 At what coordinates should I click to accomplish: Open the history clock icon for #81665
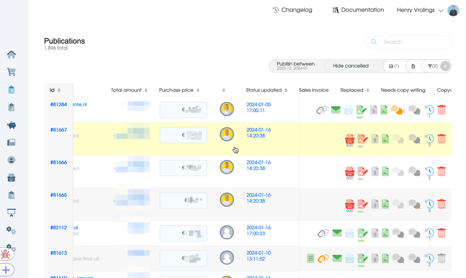pos(429,204)
